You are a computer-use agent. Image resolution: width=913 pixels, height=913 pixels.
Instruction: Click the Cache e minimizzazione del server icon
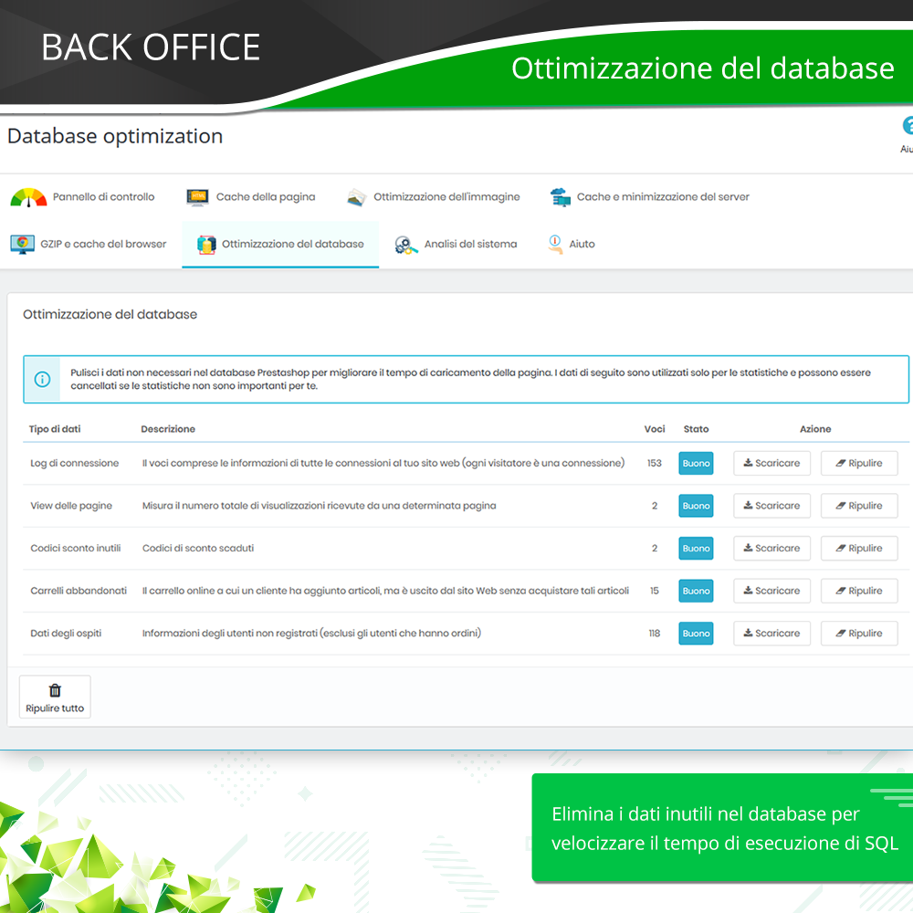pyautogui.click(x=559, y=196)
